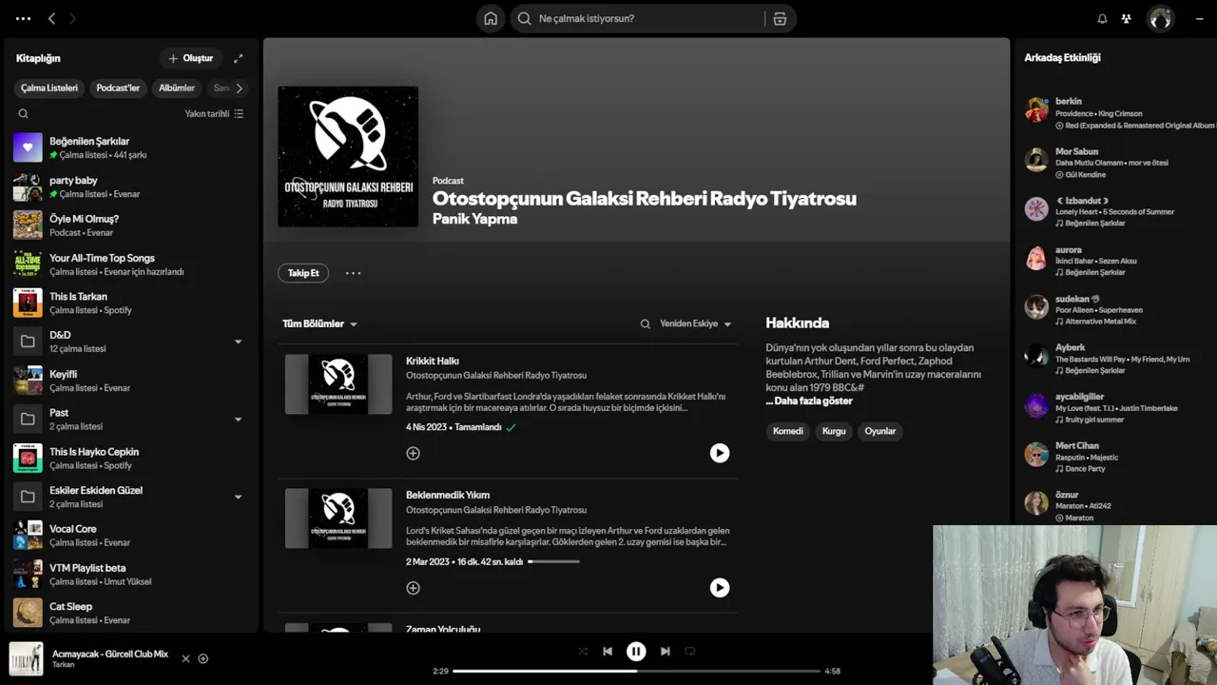Image resolution: width=1217 pixels, height=685 pixels.
Task: Open the Cat Sleep playlist
Action: [x=130, y=613]
